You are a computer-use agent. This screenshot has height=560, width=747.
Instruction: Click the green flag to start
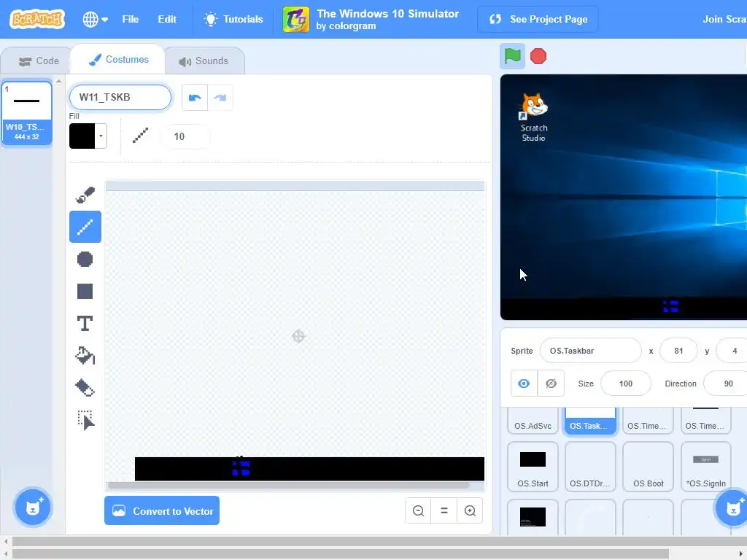coord(513,56)
